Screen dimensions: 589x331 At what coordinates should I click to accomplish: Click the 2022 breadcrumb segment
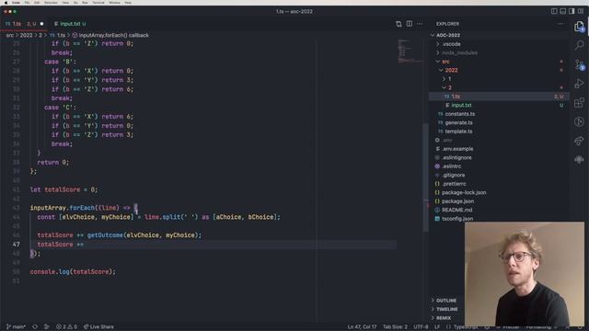coord(26,35)
